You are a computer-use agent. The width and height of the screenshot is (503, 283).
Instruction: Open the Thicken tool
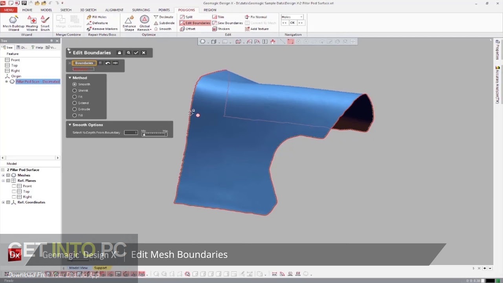coord(221,29)
